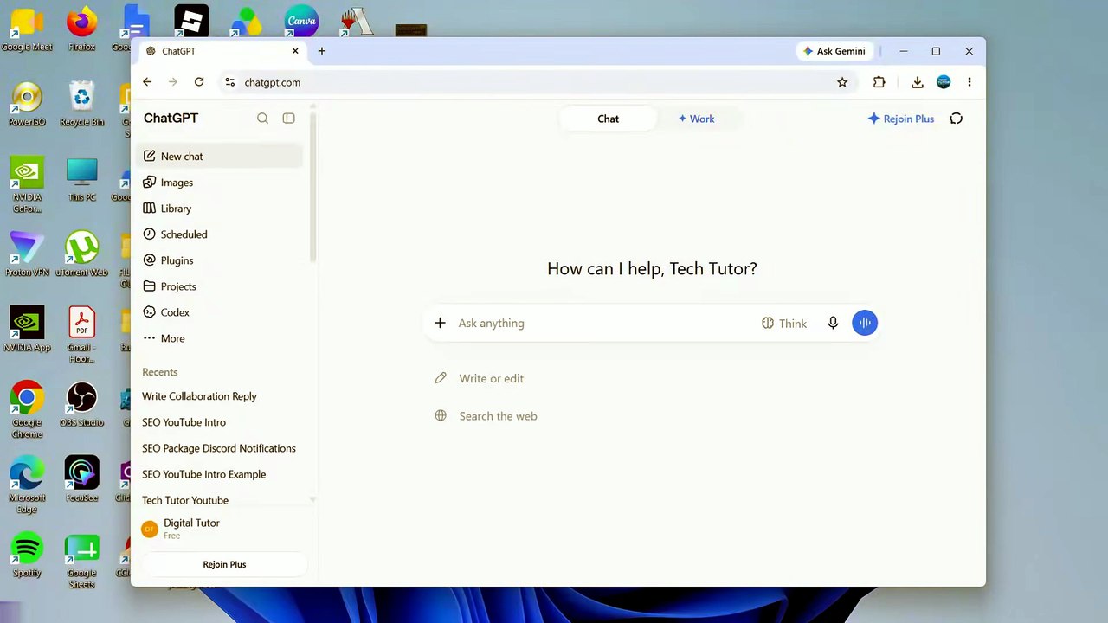This screenshot has width=1108, height=623.
Task: Collapse the ChatGPT sidebar panel
Action: (288, 119)
